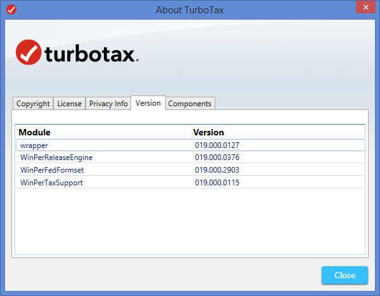Switch to the License tab
Image resolution: width=380 pixels, height=296 pixels.
point(69,104)
